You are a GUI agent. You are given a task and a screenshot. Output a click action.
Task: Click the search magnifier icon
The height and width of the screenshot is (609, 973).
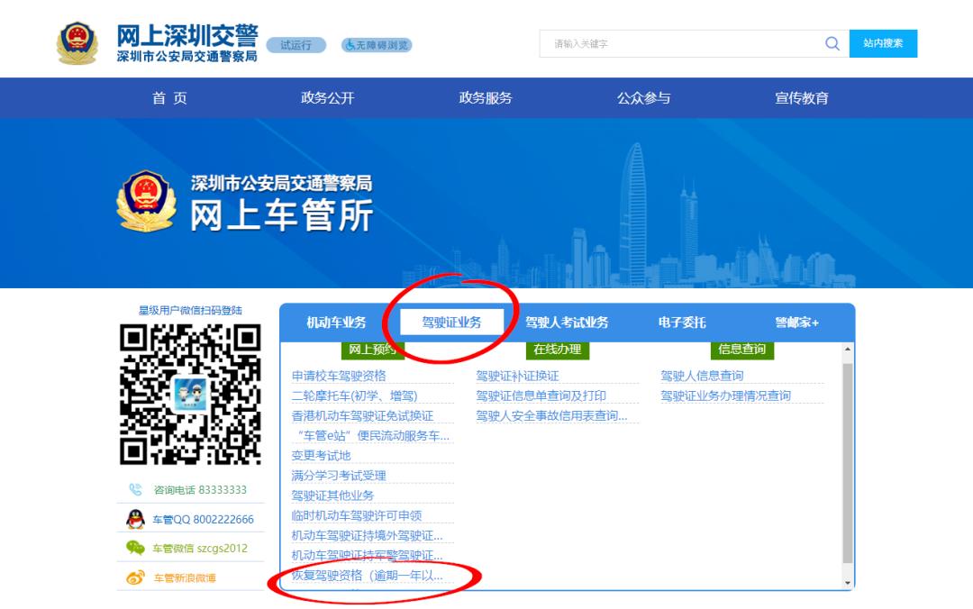[x=832, y=44]
